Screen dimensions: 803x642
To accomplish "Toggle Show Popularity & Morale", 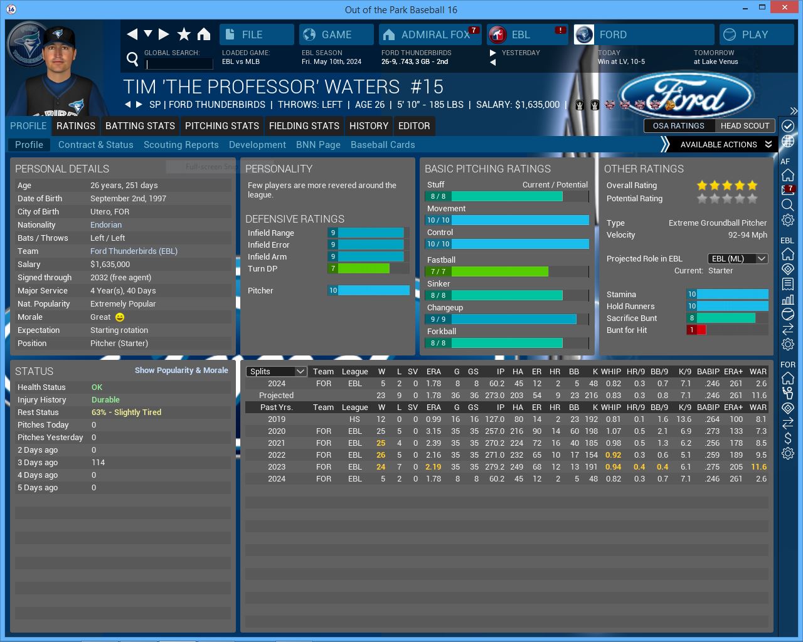I will 181,371.
